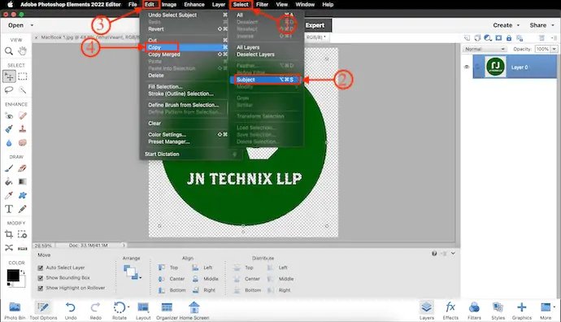Toggle Show Bounding Box checkbox
Image resolution: width=561 pixels, height=322 pixels.
click(41, 277)
